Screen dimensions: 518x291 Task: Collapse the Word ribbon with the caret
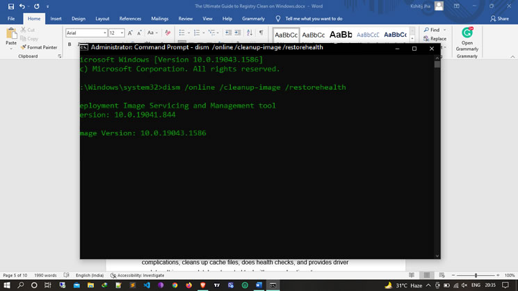pyautogui.click(x=512, y=57)
